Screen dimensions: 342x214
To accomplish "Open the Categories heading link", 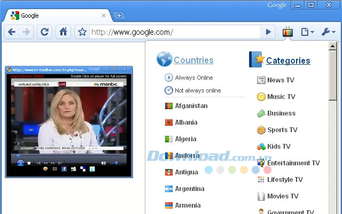I will [x=288, y=60].
